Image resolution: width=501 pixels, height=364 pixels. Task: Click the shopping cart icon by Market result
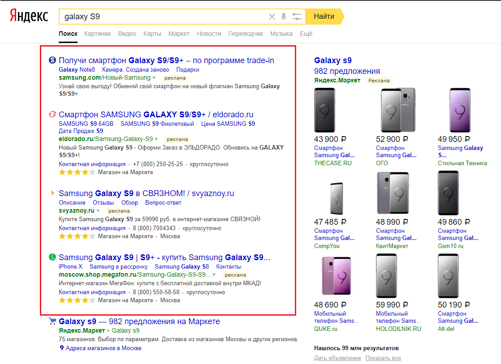coord(52,321)
